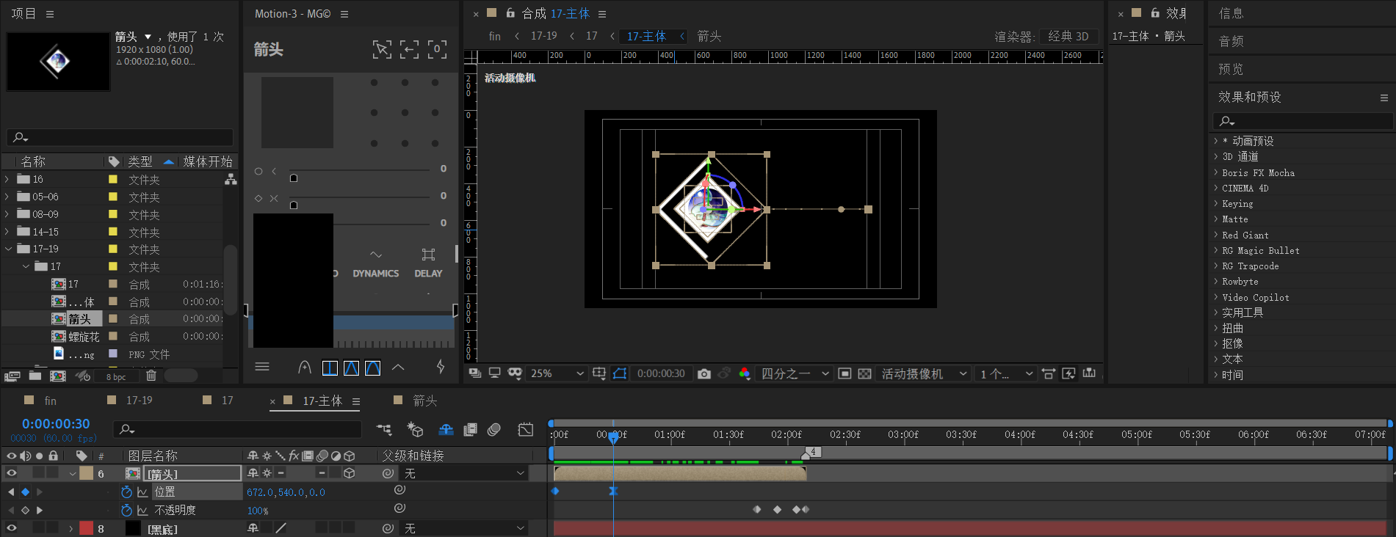
Task: Click the timeline current time 0:00:00:30
Action: click(x=56, y=423)
